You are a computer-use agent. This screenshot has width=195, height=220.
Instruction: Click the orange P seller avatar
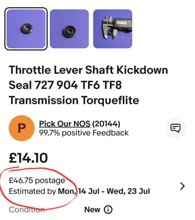click(22, 128)
